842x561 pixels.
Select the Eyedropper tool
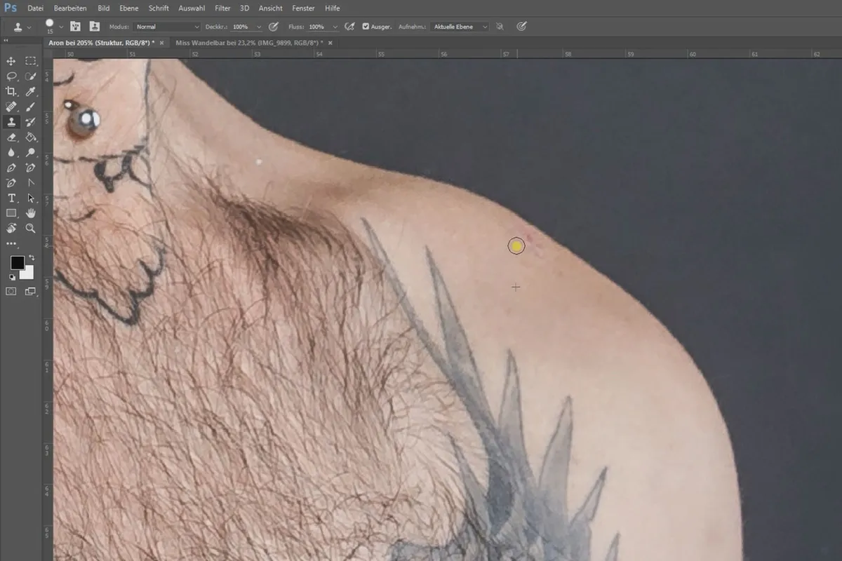click(31, 92)
